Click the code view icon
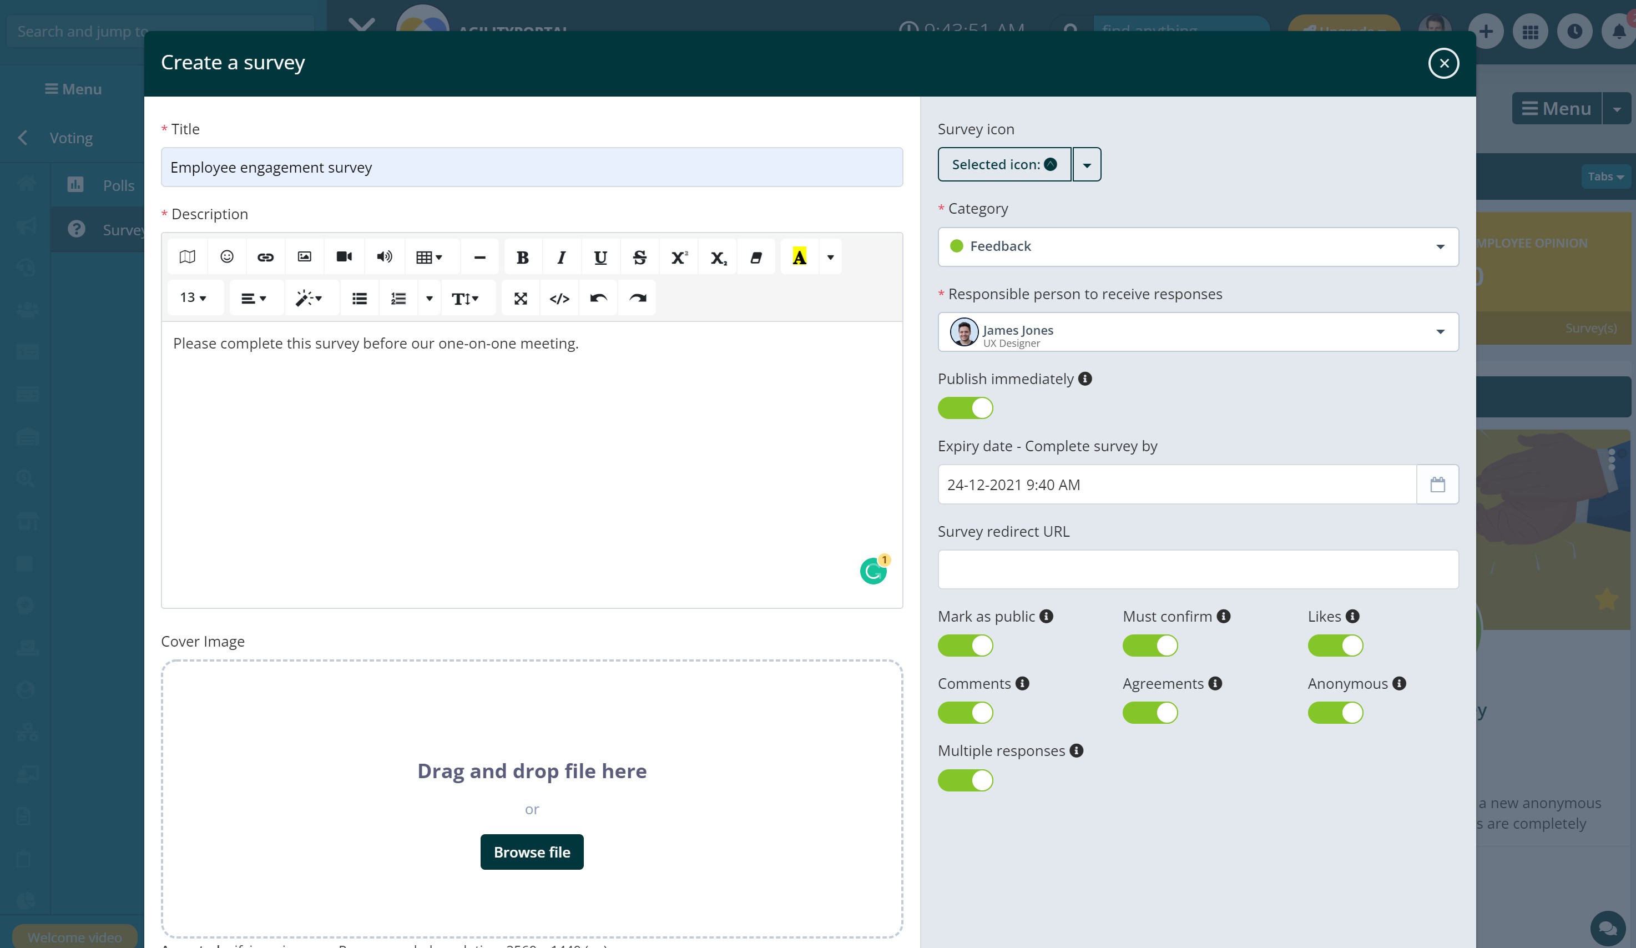This screenshot has height=948, width=1636. point(559,299)
